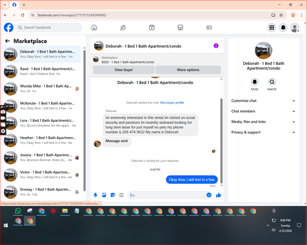The image size is (307, 245).
Task: Open the Home feed icon
Action: [x=94, y=28]
